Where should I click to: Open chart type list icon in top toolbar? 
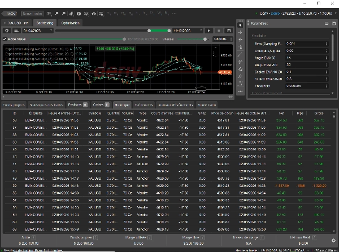point(49,14)
